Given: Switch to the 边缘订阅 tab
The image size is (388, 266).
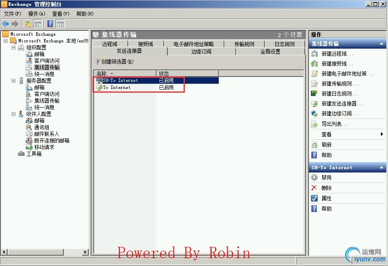Looking at the screenshot, I should point(201,52).
